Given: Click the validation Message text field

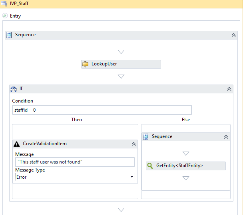Looking at the screenshot, I should [75, 162].
